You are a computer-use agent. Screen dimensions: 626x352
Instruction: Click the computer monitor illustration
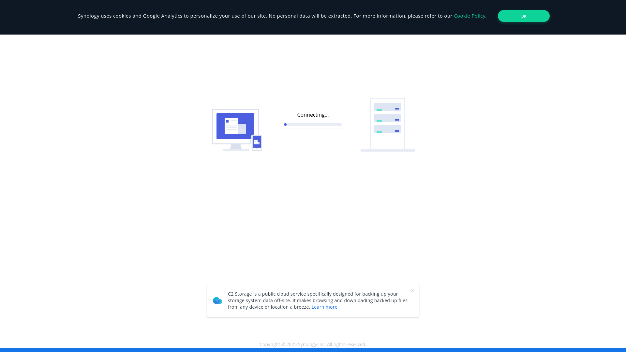(235, 130)
